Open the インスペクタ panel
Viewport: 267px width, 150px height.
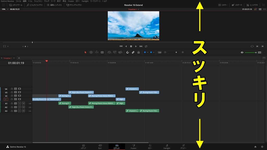[x=252, y=5]
